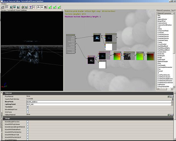Click the rightmost green checkmark icon
The image size is (176, 141).
(x=59, y=7)
